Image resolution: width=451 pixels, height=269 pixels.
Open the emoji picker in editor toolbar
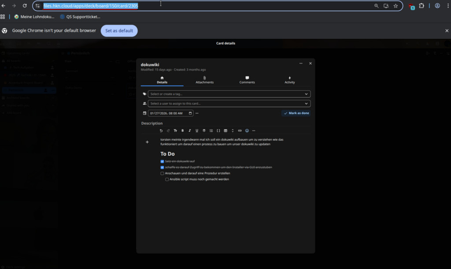tap(247, 131)
